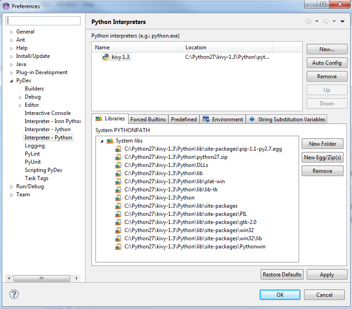Click the Name column header
The image size is (352, 309).
(x=138, y=48)
